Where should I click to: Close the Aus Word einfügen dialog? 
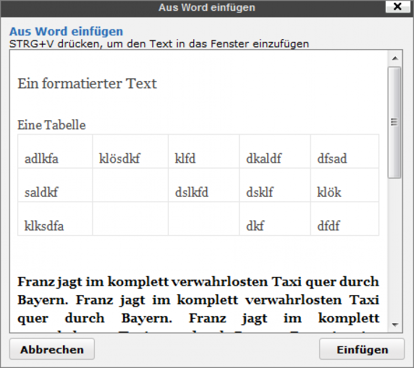point(397,7)
